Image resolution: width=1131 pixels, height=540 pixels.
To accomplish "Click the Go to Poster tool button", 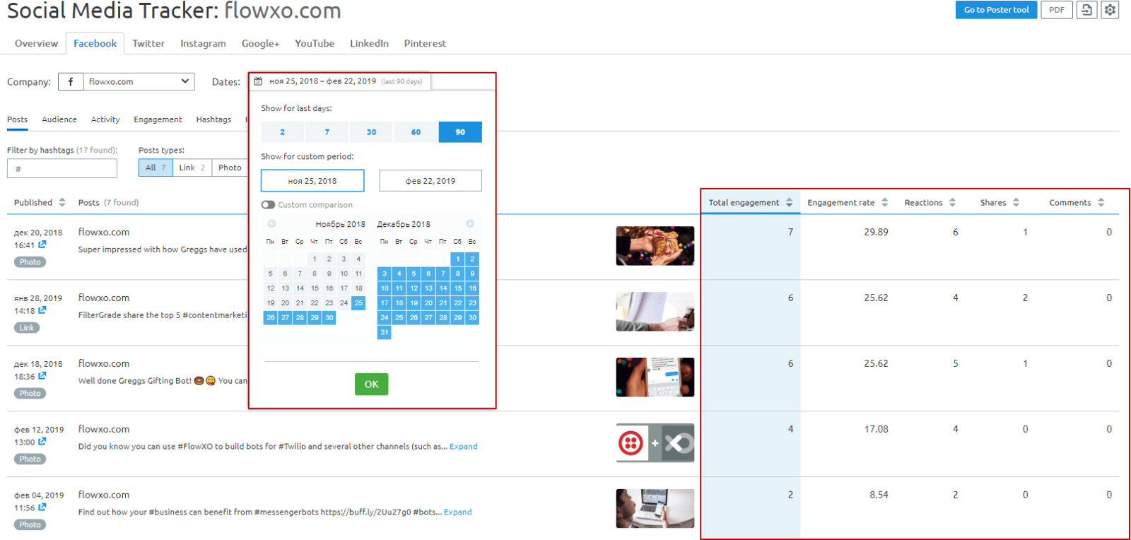I will click(x=996, y=10).
